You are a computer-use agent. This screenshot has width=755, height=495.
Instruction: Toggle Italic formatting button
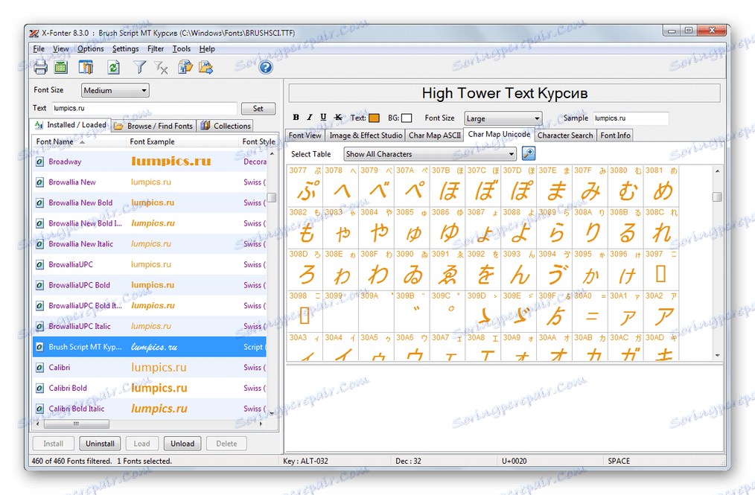click(x=310, y=117)
